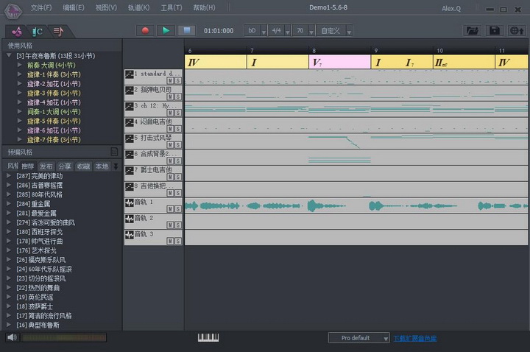
Task: Click the open project folder icon
Action: pyautogui.click(x=473, y=30)
